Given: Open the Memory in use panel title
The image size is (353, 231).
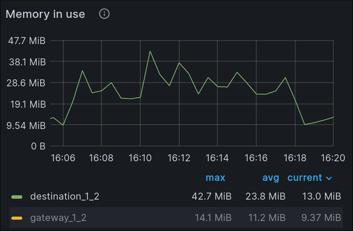Looking at the screenshot, I should (x=45, y=14).
